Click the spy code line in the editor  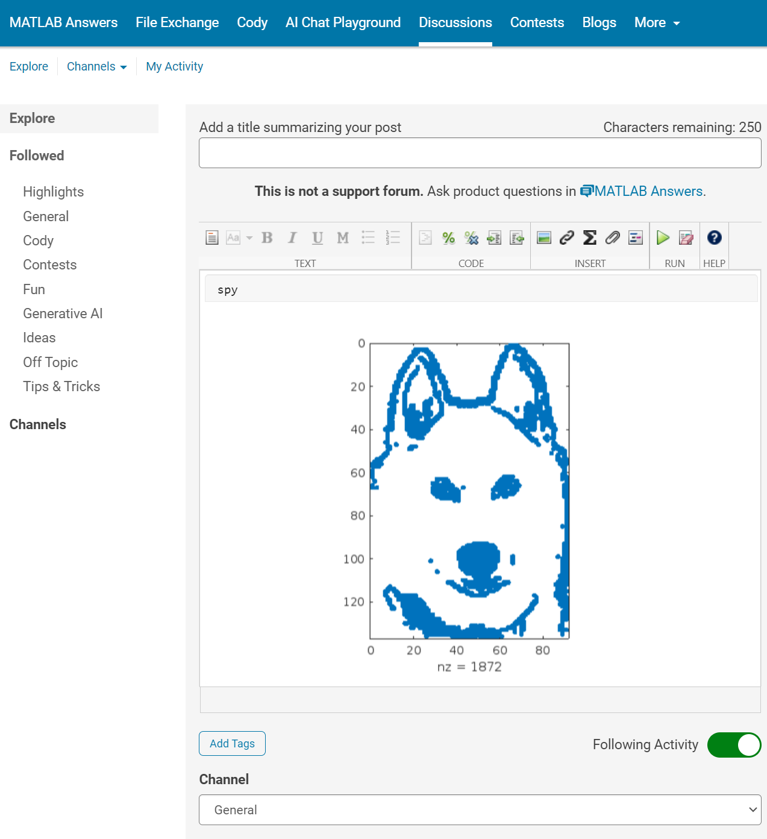tap(481, 289)
